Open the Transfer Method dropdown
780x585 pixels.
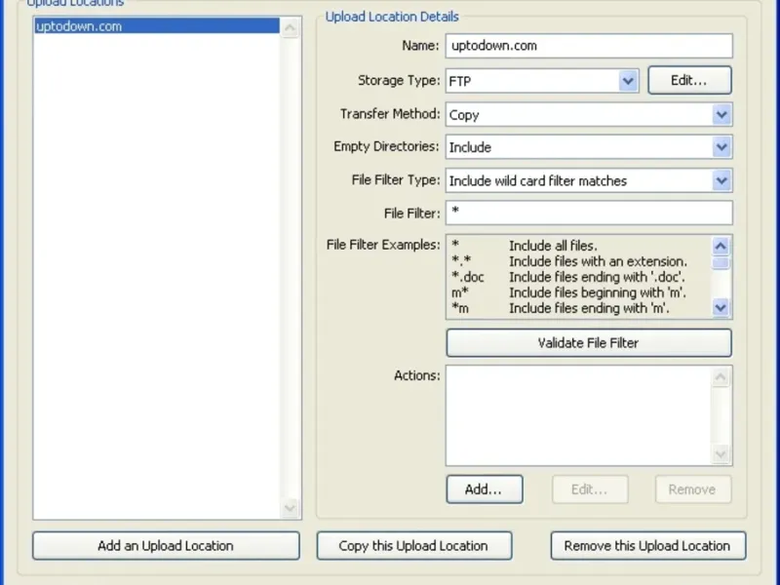(x=721, y=114)
